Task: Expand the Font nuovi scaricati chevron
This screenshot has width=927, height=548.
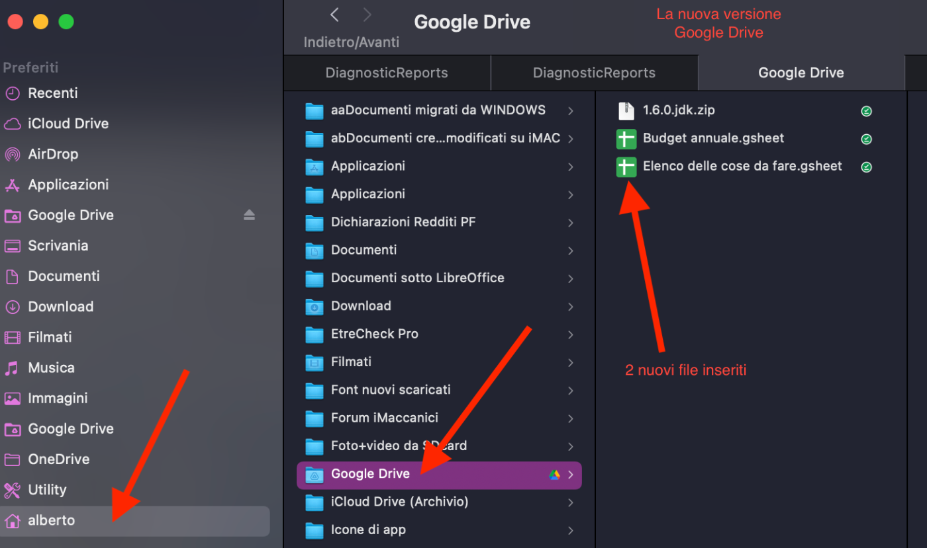Action: click(571, 391)
